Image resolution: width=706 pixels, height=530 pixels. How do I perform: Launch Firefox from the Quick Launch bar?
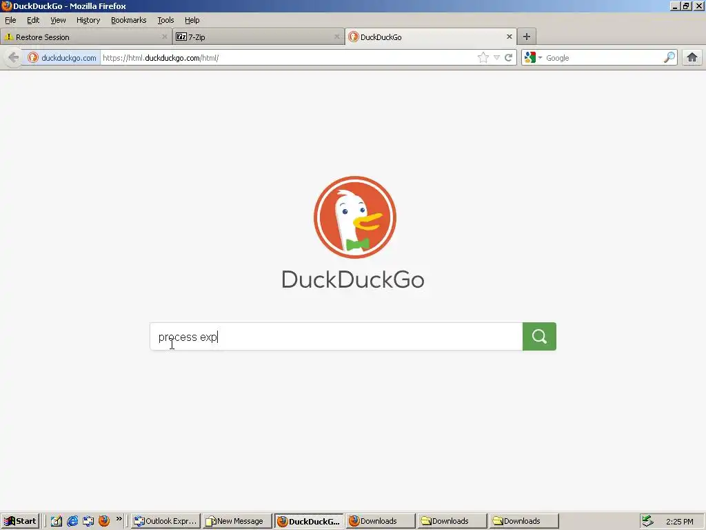pos(104,521)
